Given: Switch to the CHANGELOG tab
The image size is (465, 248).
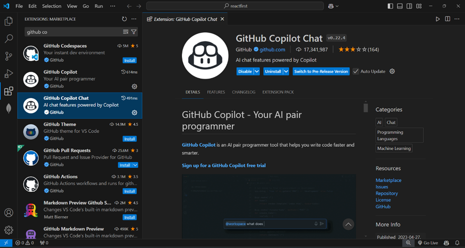Looking at the screenshot, I should pos(243,92).
